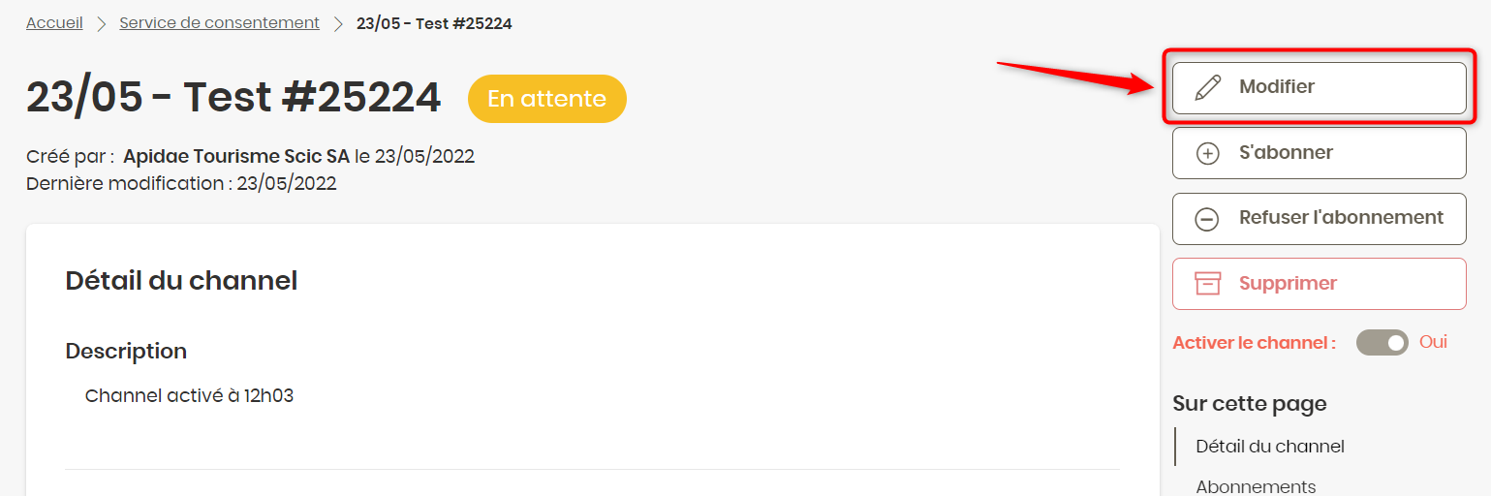Click the chevron after Service de consentement
Image resolution: width=1491 pixels, height=496 pixels.
[338, 23]
